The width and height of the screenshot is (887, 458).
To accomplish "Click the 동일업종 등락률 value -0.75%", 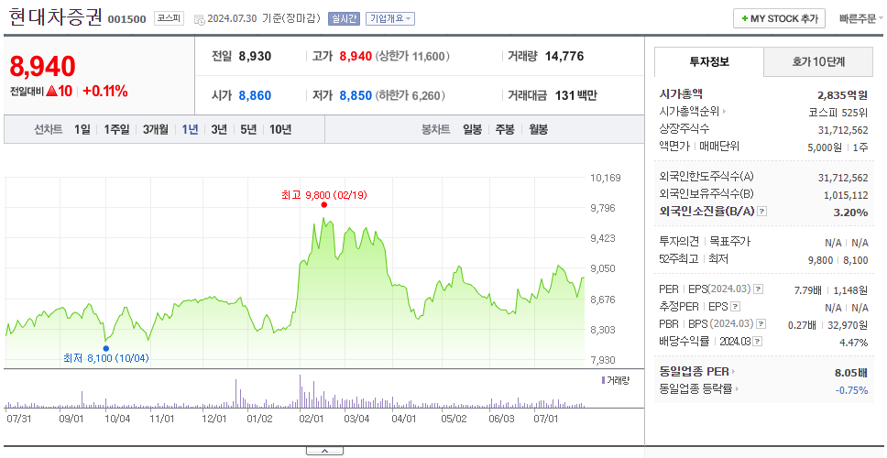I will (x=851, y=389).
